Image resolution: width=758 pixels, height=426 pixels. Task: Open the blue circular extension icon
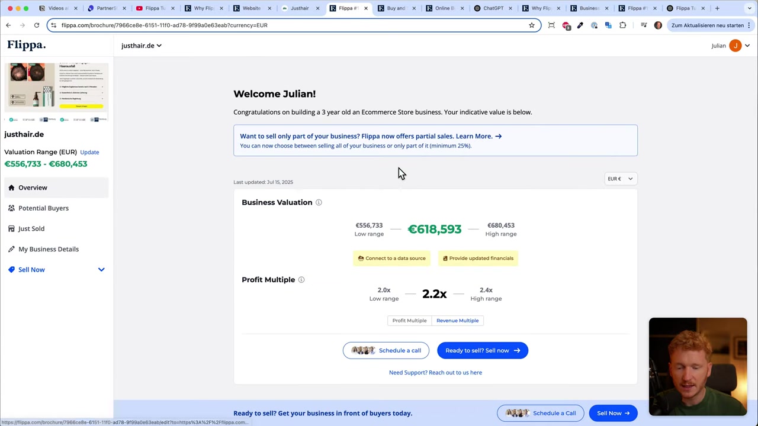click(x=594, y=25)
